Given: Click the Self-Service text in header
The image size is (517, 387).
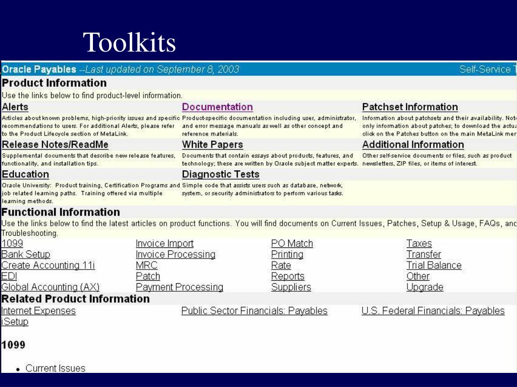Looking at the screenshot, I should tap(485, 70).
